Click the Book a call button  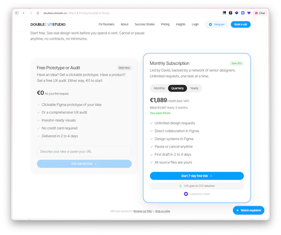(241, 24)
